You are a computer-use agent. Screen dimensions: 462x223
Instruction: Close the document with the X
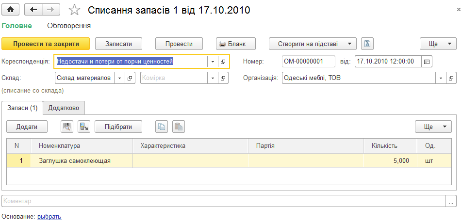coord(459,10)
